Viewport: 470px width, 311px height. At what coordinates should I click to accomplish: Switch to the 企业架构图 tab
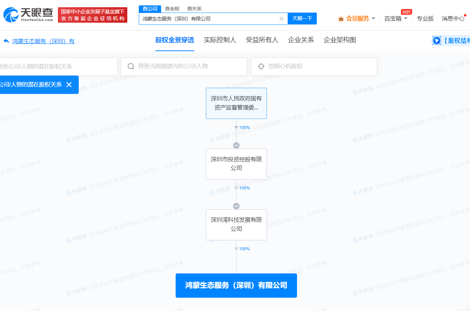point(340,40)
